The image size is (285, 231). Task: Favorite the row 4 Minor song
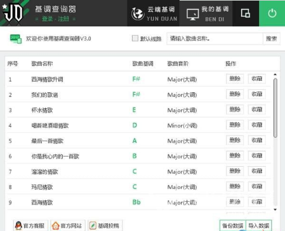point(257,125)
